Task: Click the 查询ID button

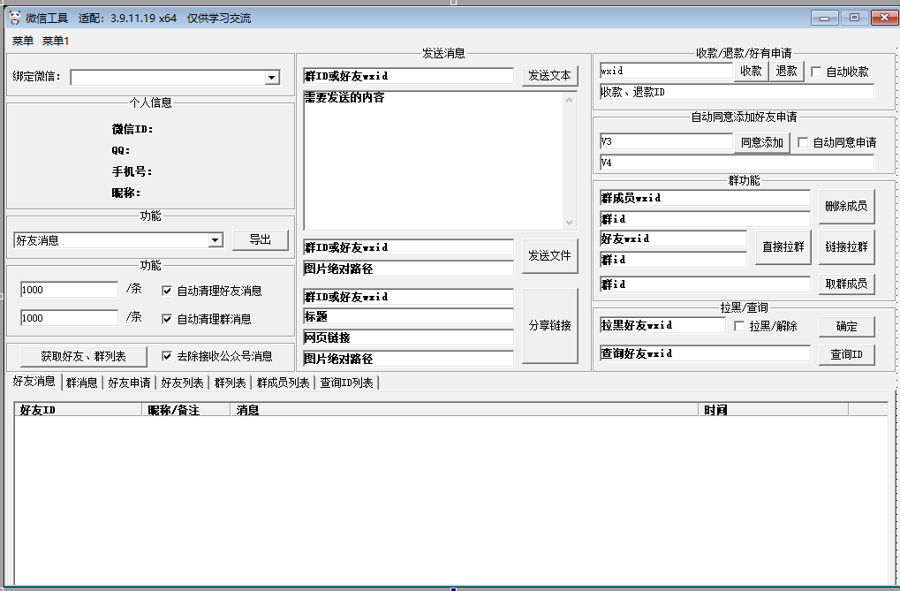Action: [x=845, y=353]
